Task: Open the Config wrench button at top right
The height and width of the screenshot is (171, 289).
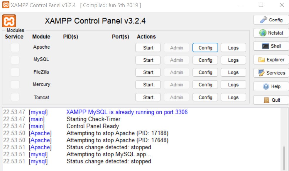Action: pyautogui.click(x=271, y=20)
